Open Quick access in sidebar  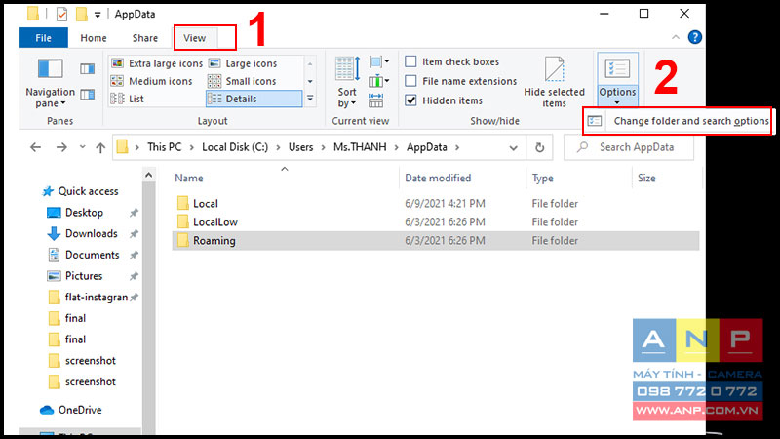point(81,191)
